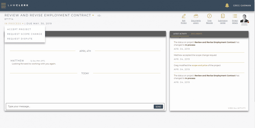Focus the Type your message field

click(x=80, y=107)
